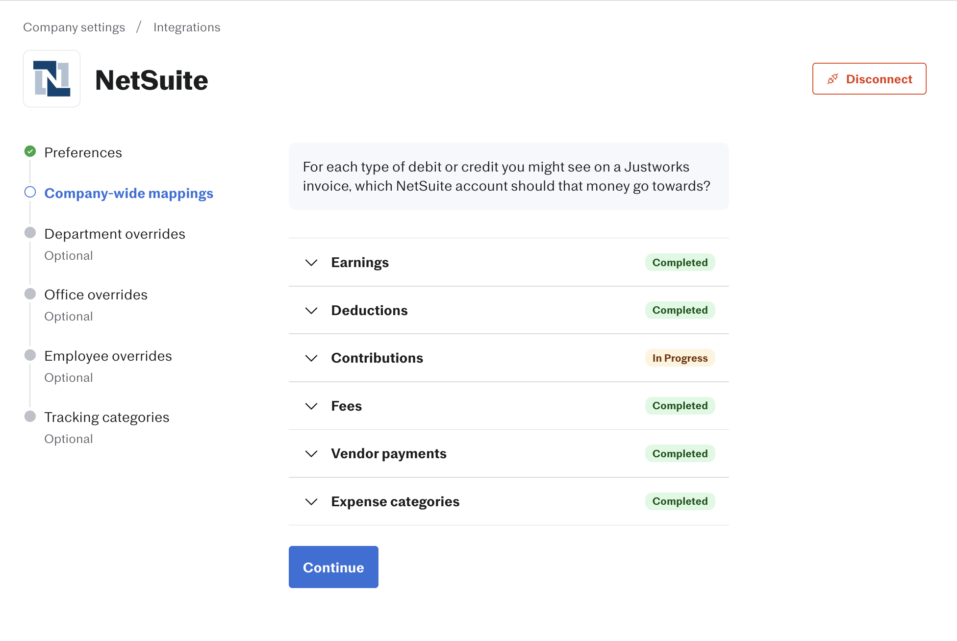Click the Completed badge for Vendor payments
This screenshot has height=641, width=957.
(x=680, y=453)
